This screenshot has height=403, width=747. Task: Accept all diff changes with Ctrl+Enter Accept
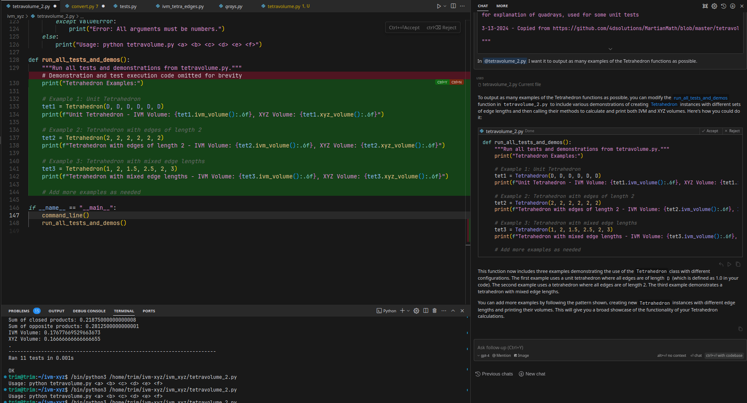[x=404, y=28]
